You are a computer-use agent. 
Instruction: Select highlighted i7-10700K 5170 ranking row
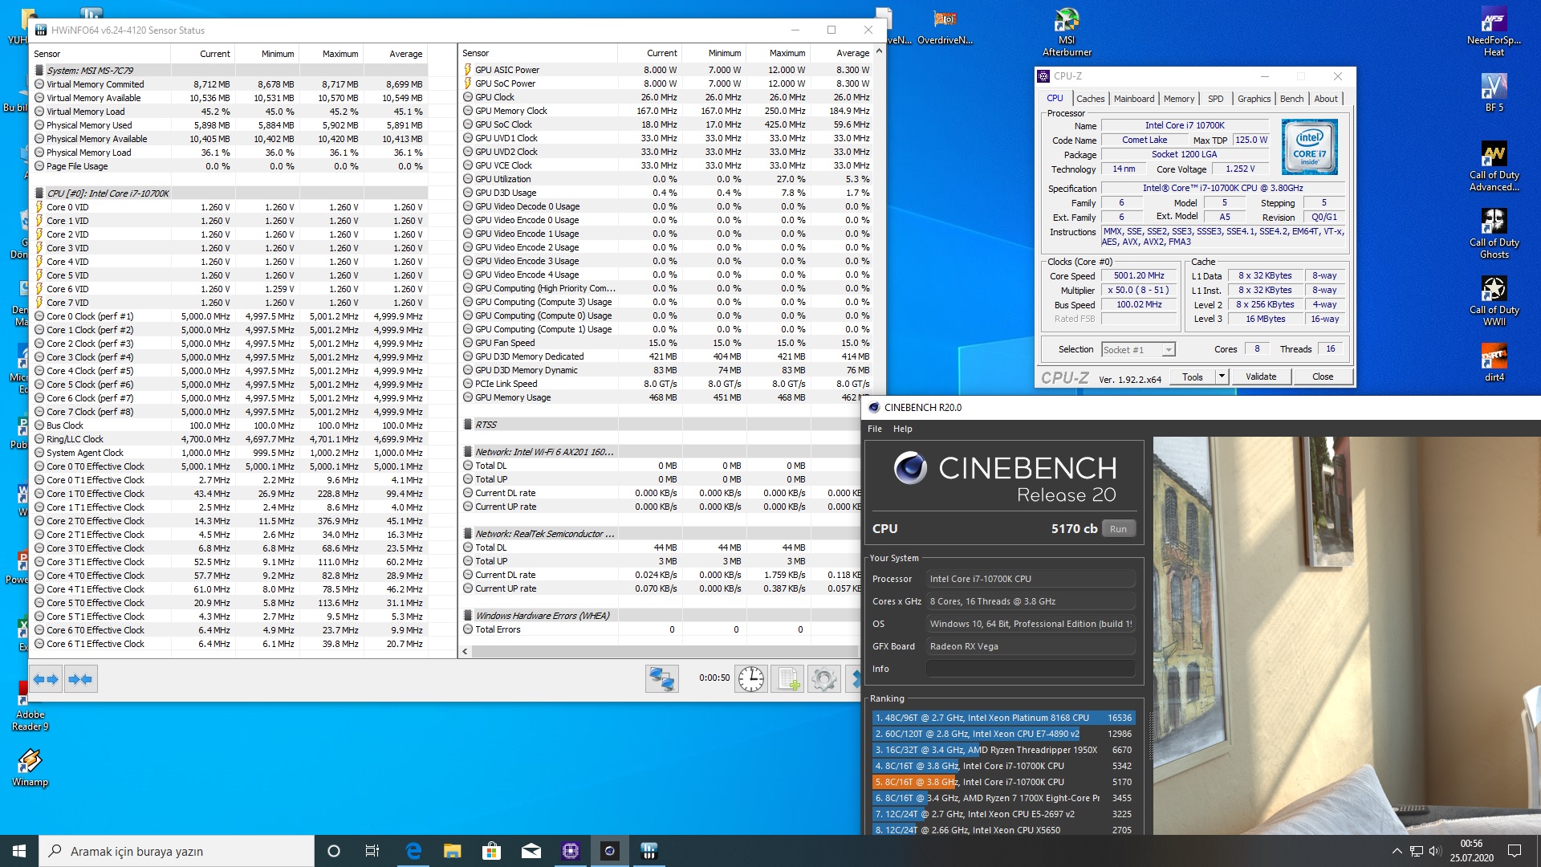[1003, 782]
